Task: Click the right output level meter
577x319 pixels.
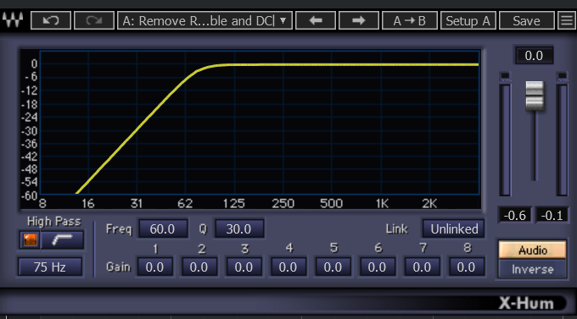Action: (x=562, y=140)
